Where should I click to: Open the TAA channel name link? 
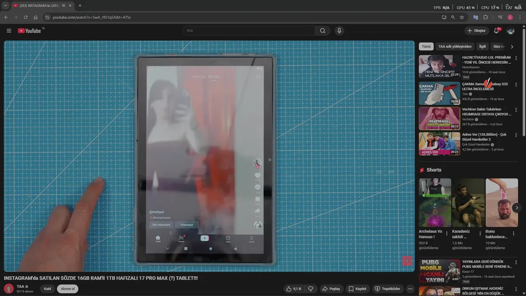[21, 287]
